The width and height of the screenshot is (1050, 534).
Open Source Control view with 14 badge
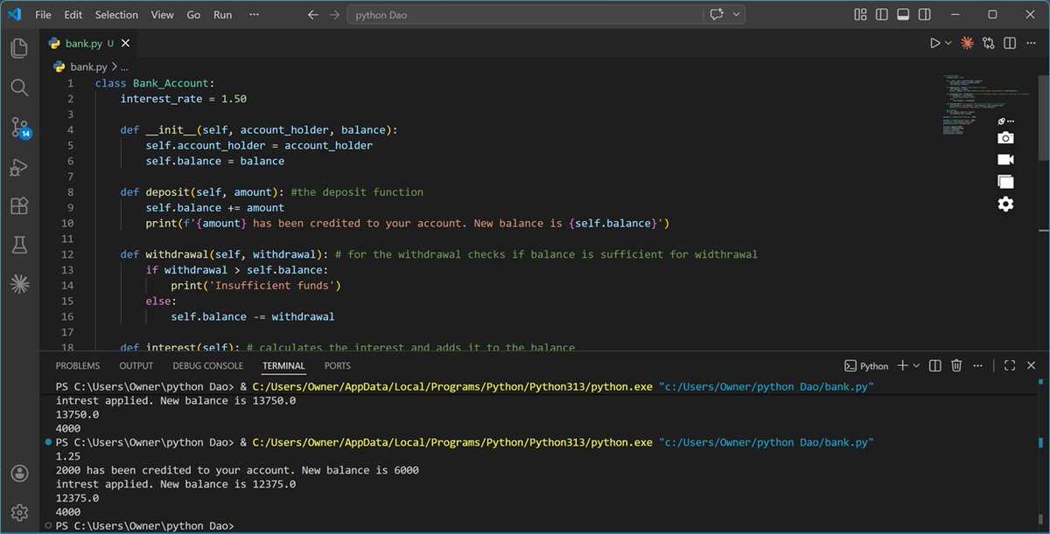coord(20,128)
